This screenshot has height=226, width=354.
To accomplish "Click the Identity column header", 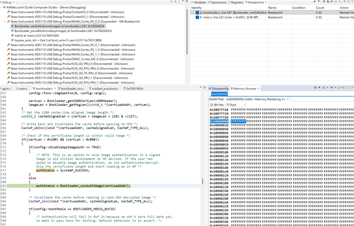I will click(x=228, y=8).
